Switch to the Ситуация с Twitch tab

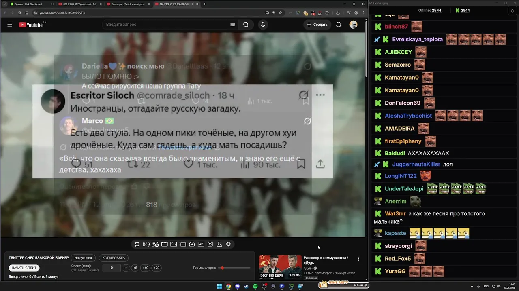(x=128, y=4)
